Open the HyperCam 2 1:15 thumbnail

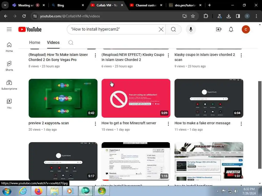[136, 161]
